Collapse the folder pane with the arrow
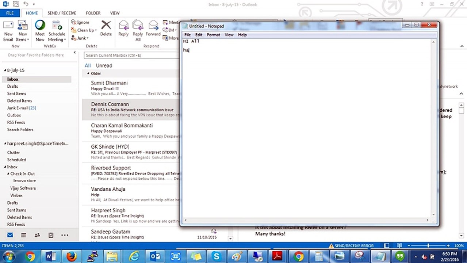 point(74,53)
